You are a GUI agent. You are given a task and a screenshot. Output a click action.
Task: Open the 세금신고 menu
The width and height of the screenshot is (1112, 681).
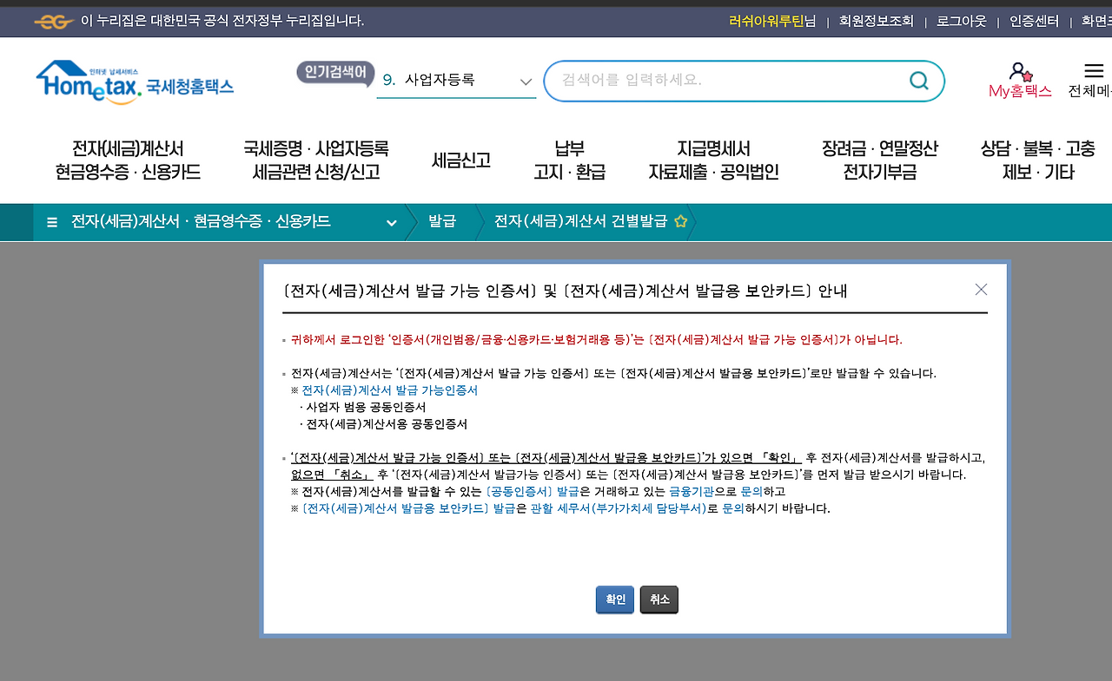(x=461, y=160)
